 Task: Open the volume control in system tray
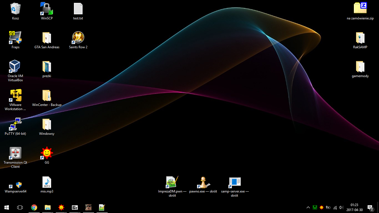[x=341, y=207]
